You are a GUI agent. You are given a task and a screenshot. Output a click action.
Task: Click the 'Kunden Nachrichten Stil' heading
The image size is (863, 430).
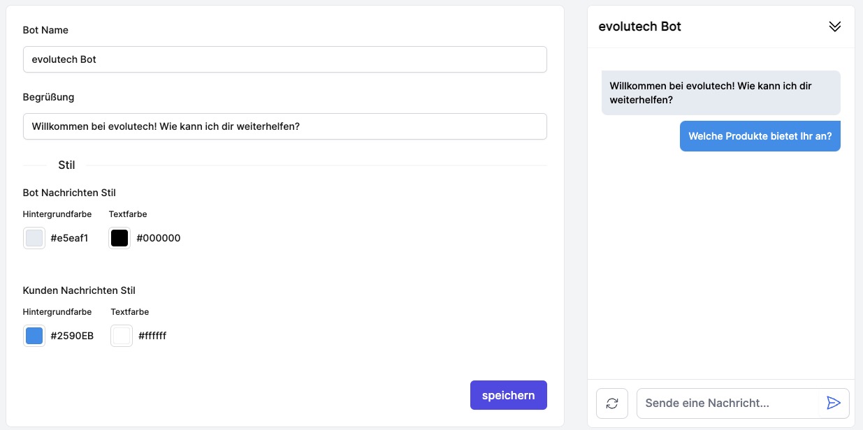pos(79,290)
